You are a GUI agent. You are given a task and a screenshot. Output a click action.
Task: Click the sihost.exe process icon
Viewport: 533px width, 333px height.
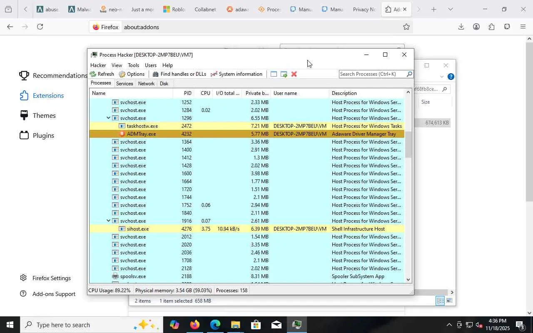pyautogui.click(x=122, y=229)
